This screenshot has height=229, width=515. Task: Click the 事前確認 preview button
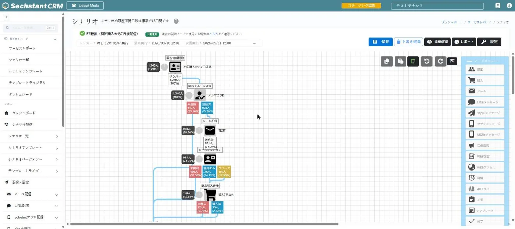(x=437, y=42)
